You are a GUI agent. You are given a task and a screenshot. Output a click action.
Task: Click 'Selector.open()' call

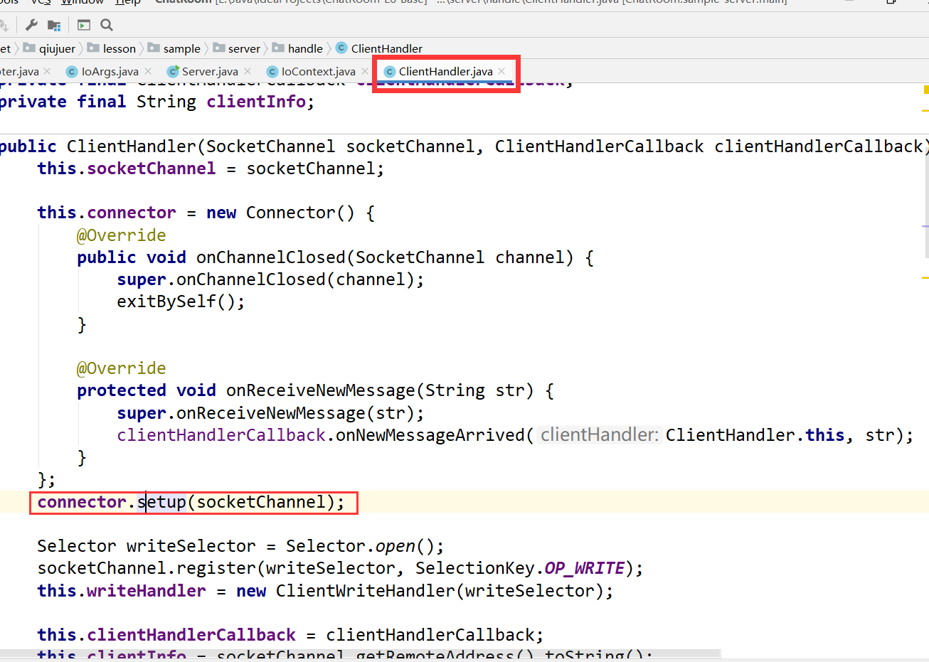click(360, 546)
